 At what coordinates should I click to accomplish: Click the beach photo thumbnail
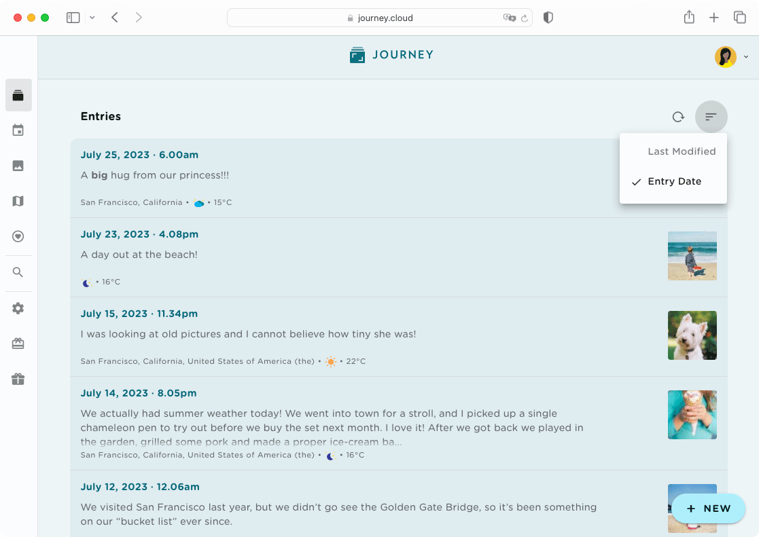[692, 256]
